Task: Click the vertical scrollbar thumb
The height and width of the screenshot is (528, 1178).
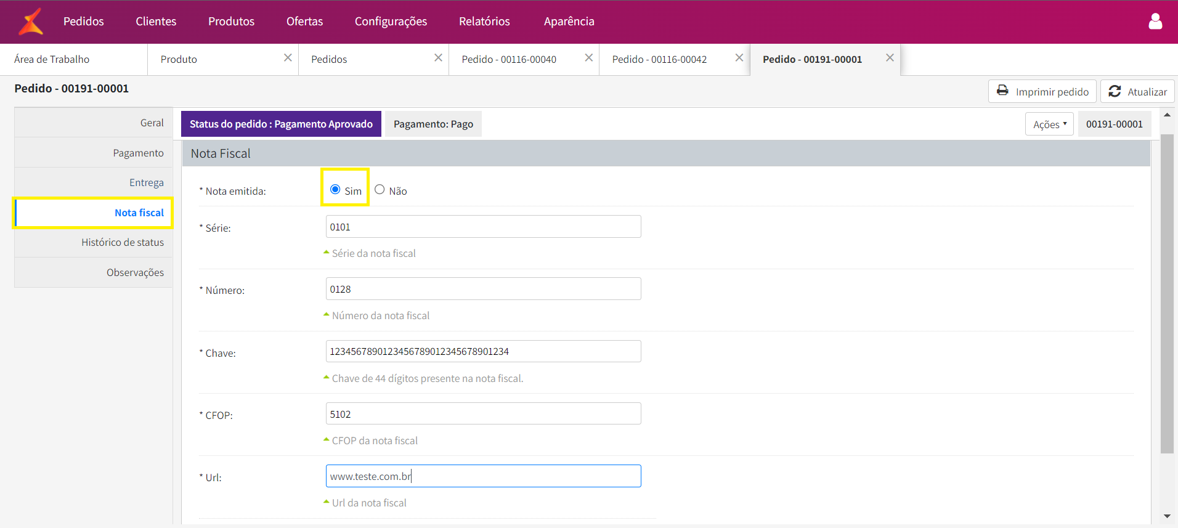Action: (1167, 293)
